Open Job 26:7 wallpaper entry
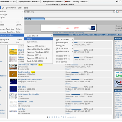The image size is (122, 122). [x=22, y=87]
